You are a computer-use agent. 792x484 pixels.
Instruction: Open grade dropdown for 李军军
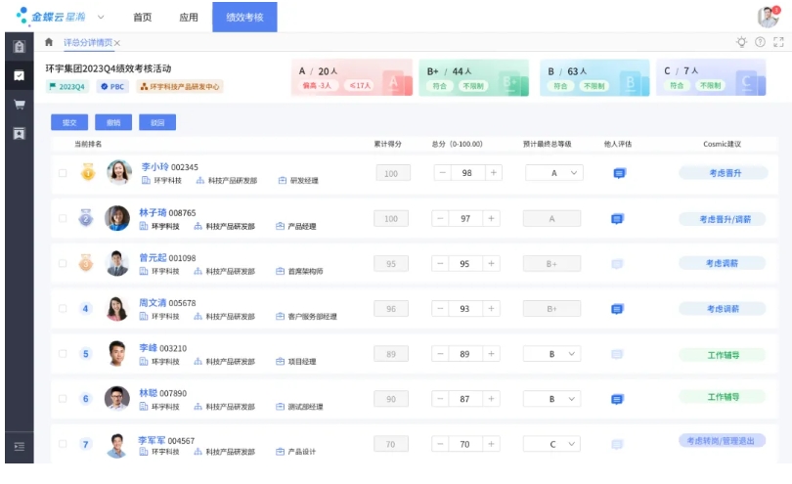click(551, 444)
